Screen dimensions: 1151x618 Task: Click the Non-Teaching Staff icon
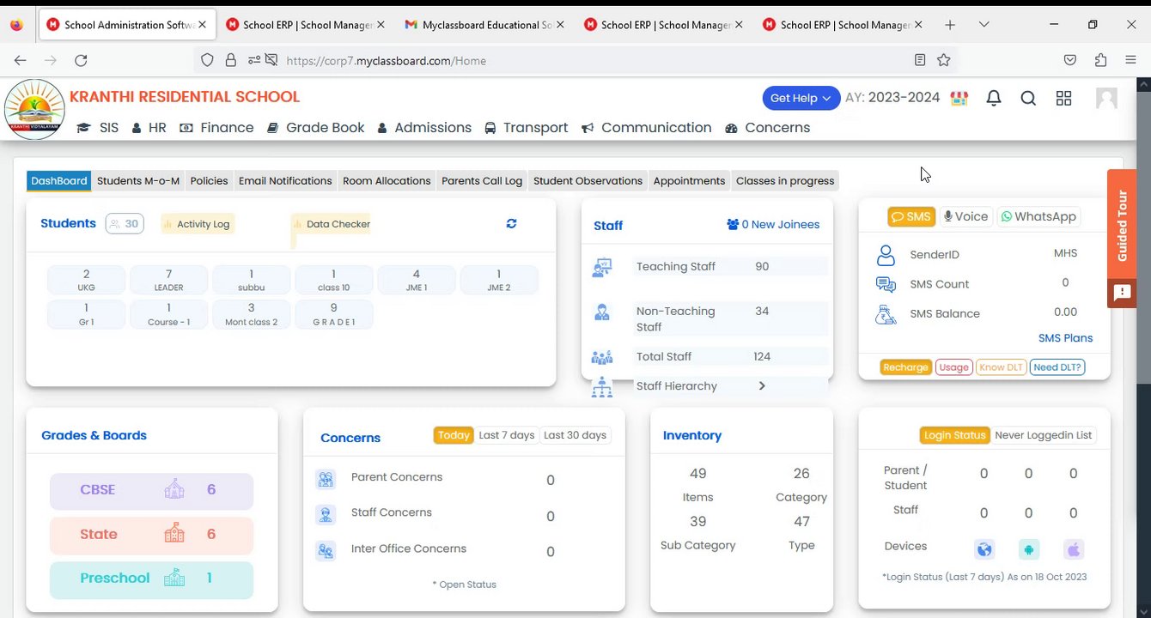point(601,312)
